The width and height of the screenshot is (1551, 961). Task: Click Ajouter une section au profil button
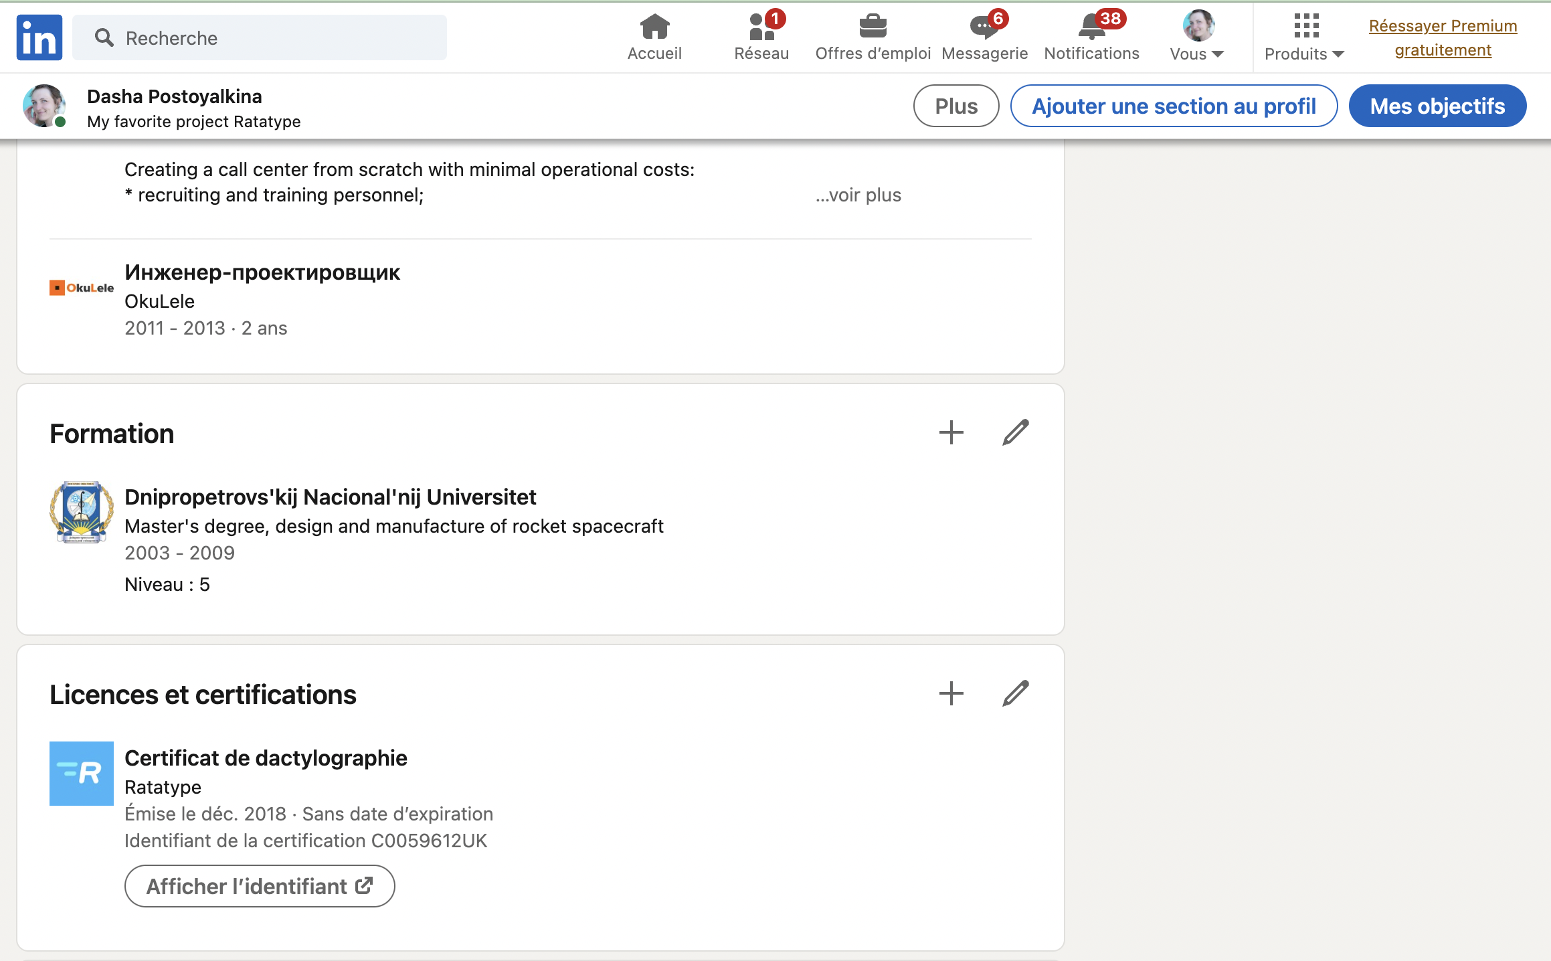(x=1174, y=106)
